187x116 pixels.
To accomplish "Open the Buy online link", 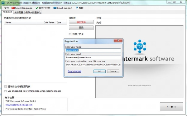I will point(74,71).
